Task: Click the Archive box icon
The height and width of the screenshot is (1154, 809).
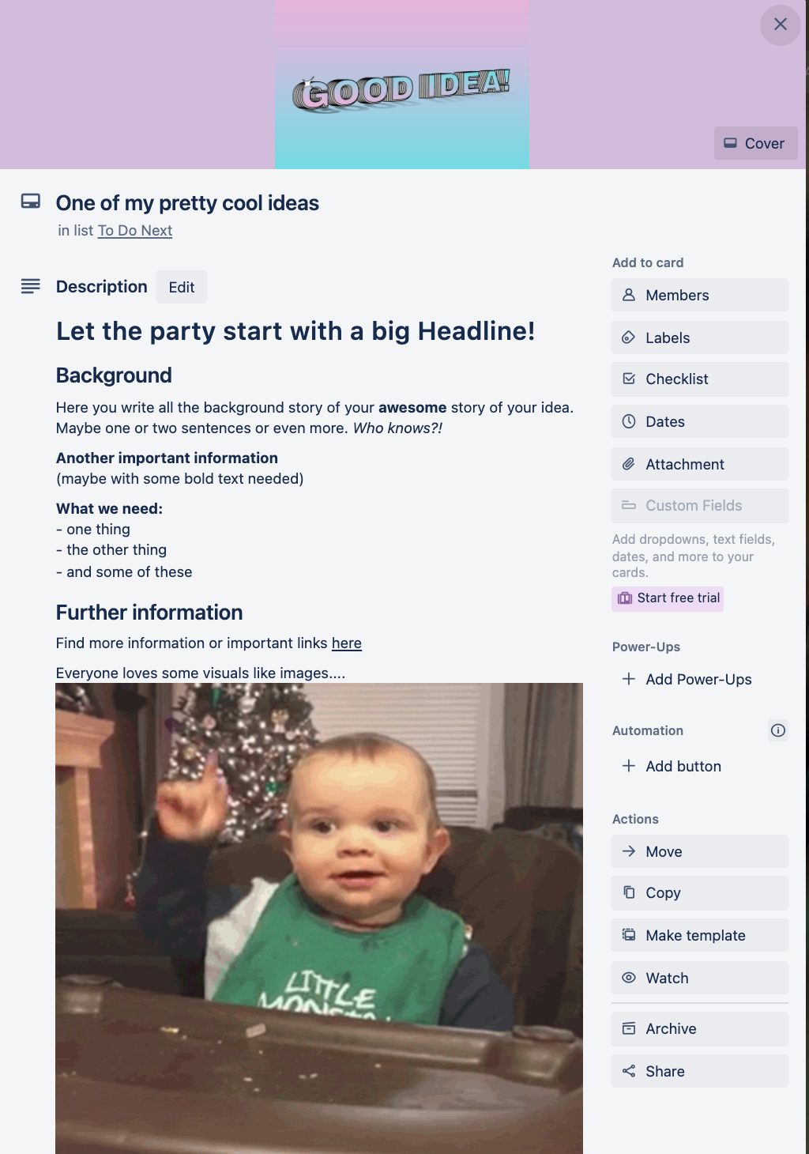Action: click(x=629, y=1028)
